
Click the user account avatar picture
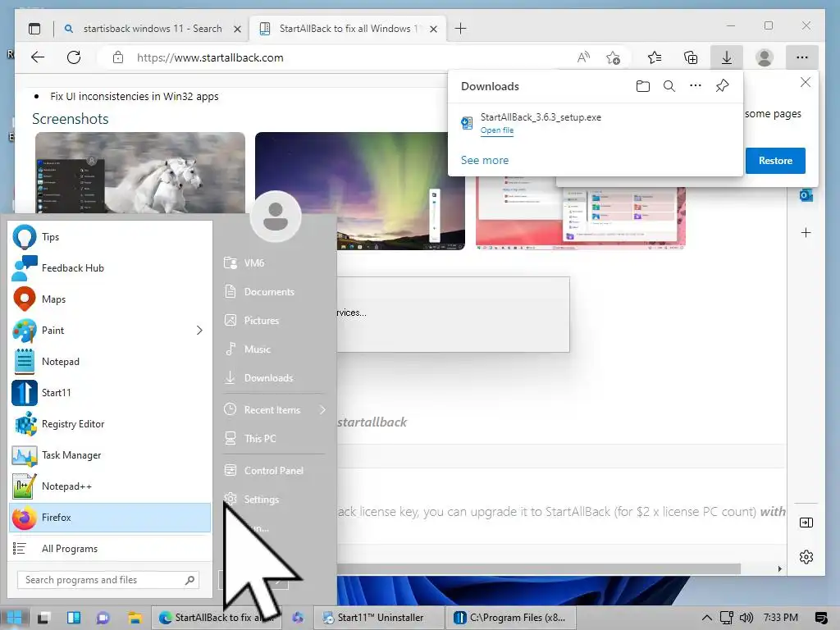pos(276,217)
